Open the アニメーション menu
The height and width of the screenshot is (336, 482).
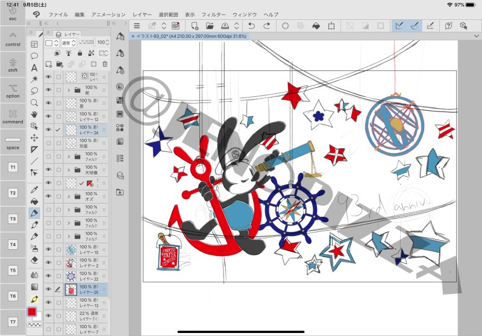click(x=108, y=14)
